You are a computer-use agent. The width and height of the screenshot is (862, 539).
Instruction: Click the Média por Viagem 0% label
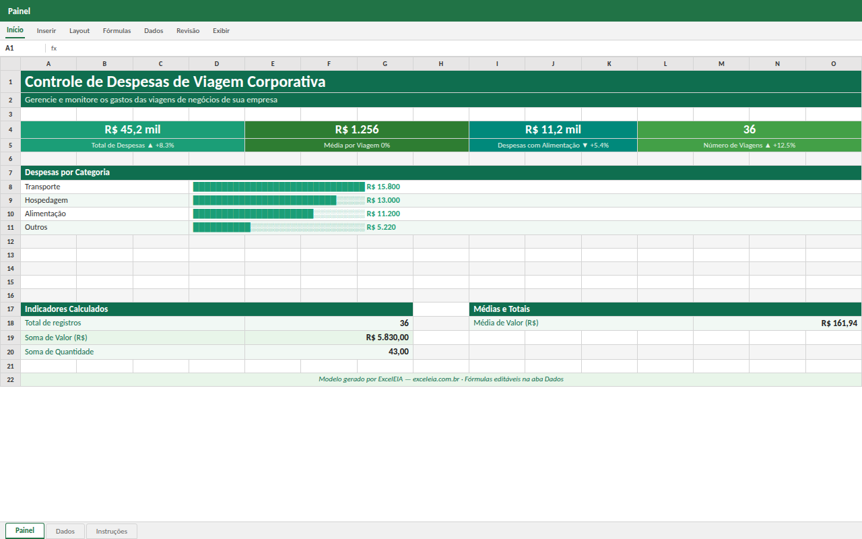(357, 145)
